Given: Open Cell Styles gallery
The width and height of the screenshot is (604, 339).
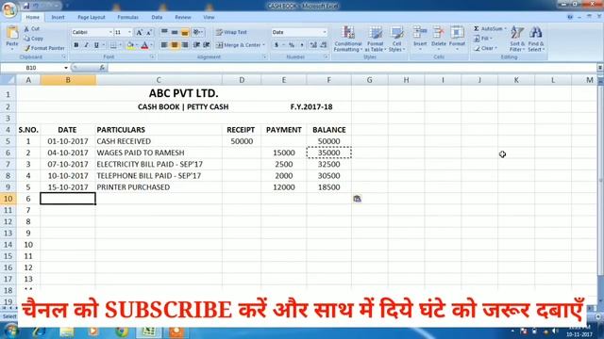Looking at the screenshot, I should pos(396,39).
